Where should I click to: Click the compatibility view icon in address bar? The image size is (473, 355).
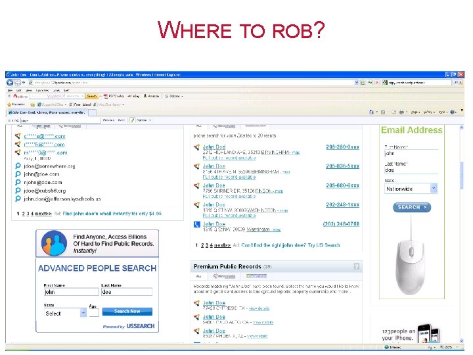363,82
